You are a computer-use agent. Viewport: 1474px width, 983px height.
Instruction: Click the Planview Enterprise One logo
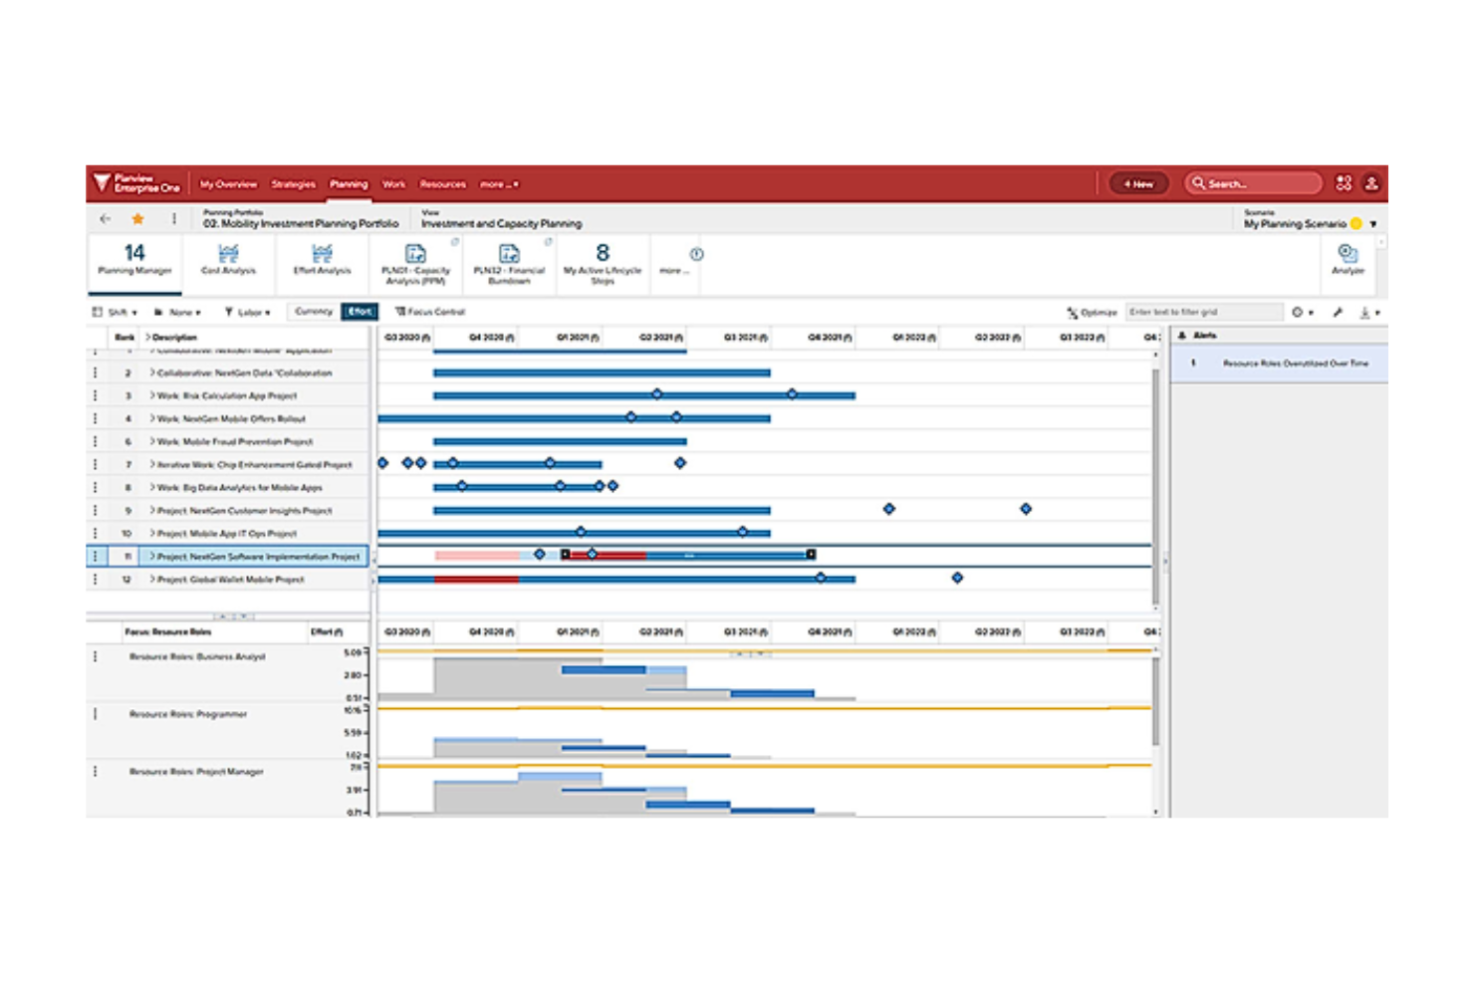click(136, 183)
